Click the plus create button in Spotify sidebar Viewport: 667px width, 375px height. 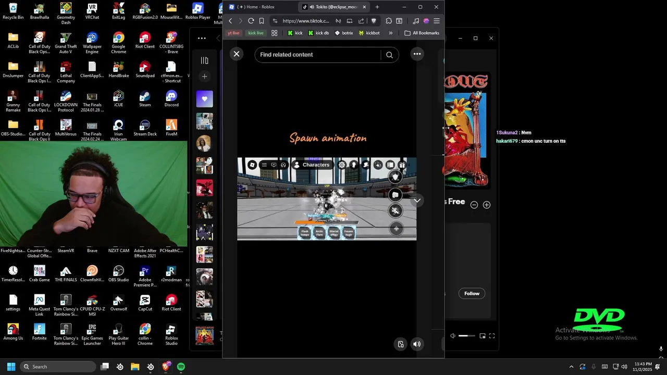(204, 77)
